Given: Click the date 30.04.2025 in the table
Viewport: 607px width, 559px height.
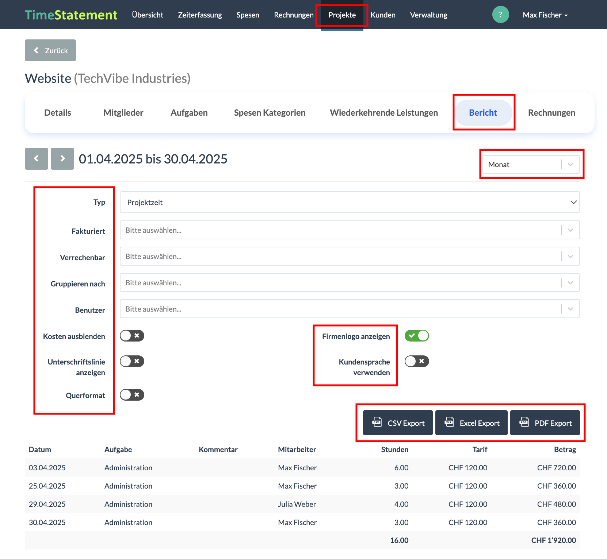Looking at the screenshot, I should 47,523.
